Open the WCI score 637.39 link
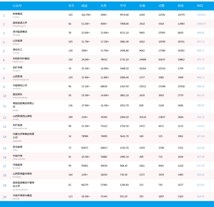Screen dimensions: 214x207 (201, 166)
